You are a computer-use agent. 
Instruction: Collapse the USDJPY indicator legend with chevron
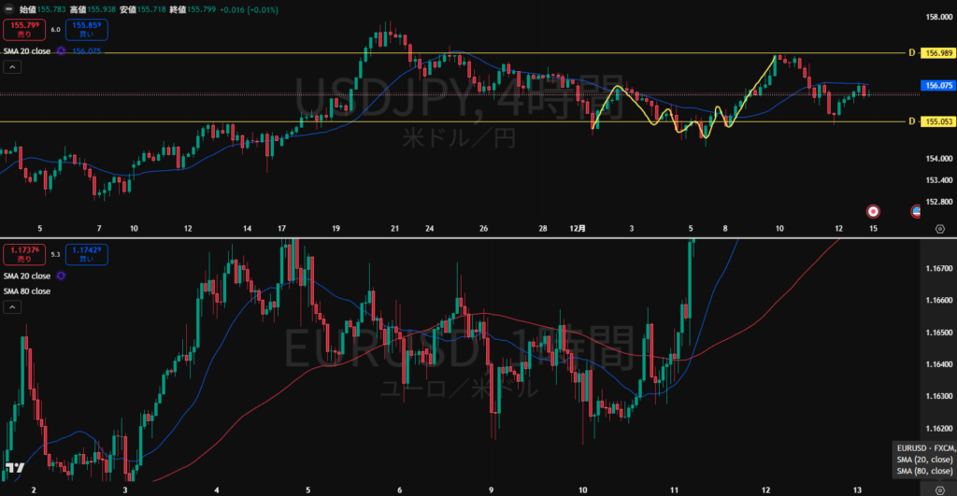click(11, 67)
